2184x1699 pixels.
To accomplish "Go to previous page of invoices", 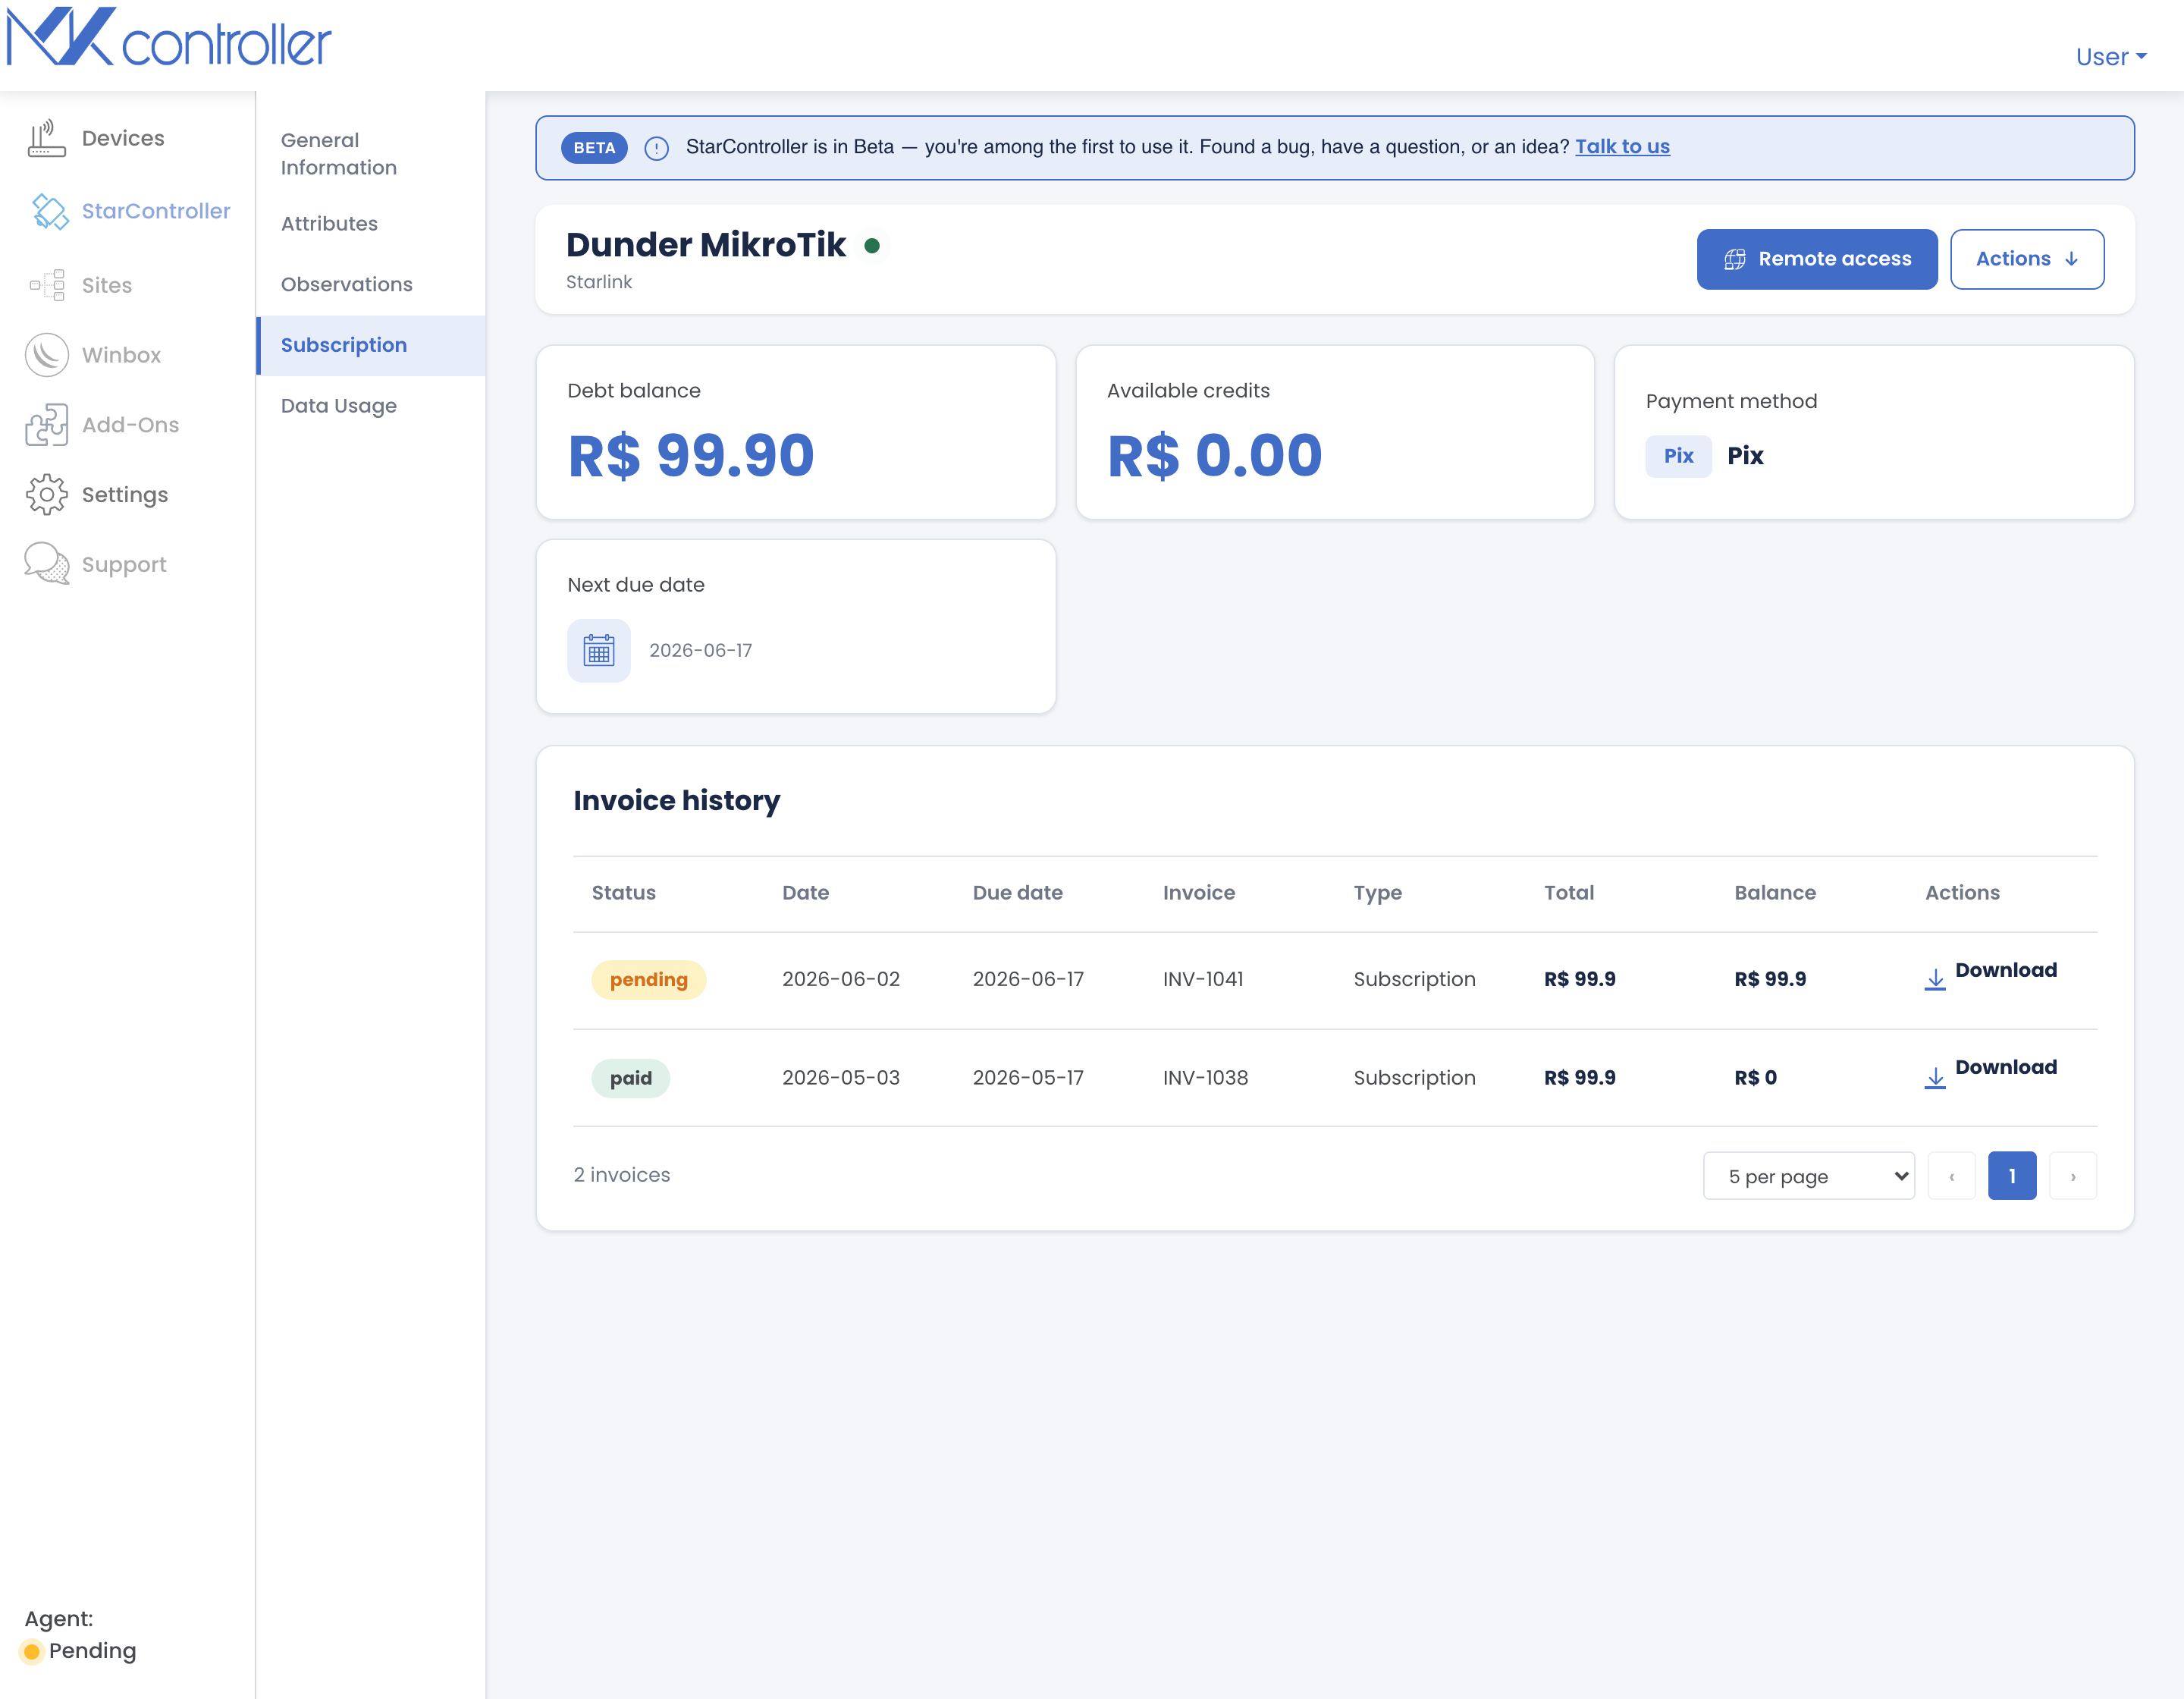I will click(1952, 1176).
